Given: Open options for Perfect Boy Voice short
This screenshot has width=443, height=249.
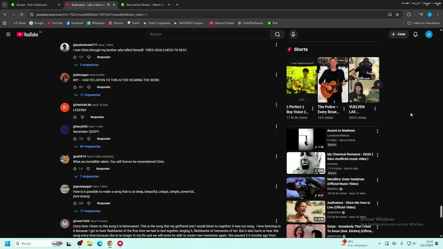Looking at the screenshot, I should 313,109.
